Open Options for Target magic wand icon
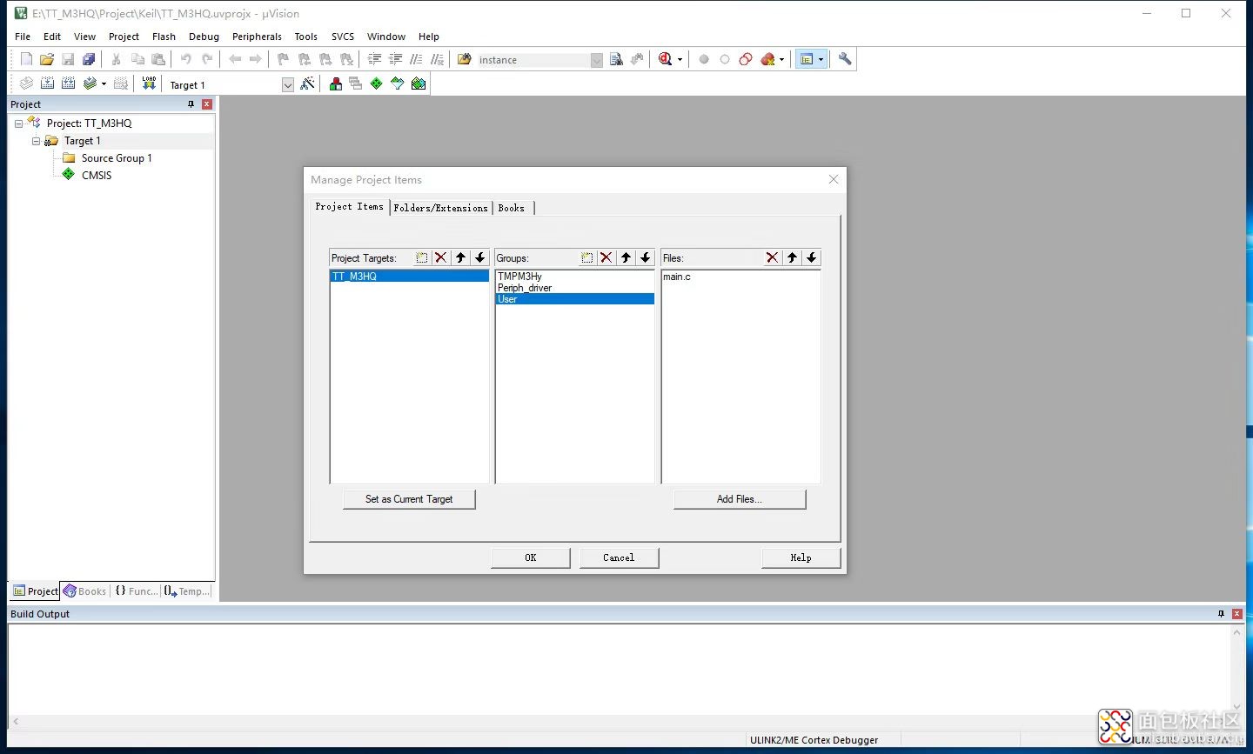The width and height of the screenshot is (1253, 754). coord(307,83)
